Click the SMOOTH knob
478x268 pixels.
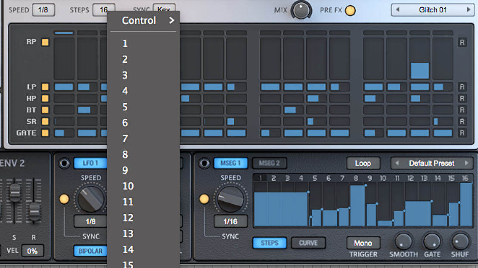pyautogui.click(x=404, y=241)
